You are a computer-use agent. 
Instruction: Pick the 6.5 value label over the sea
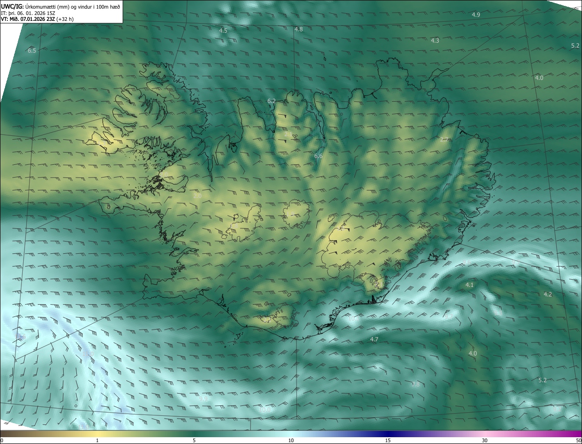pyautogui.click(x=31, y=51)
